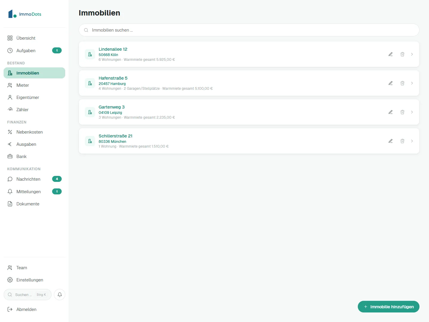This screenshot has height=322, width=429.
Task: Click the ImmoDots logo
Action: click(x=25, y=14)
